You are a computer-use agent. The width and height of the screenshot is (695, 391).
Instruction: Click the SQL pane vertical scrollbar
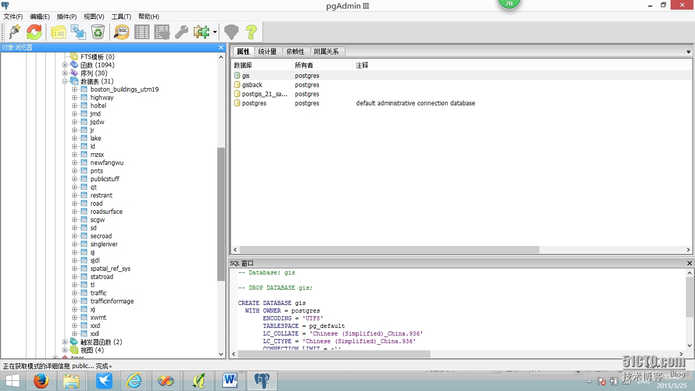pos(690,297)
